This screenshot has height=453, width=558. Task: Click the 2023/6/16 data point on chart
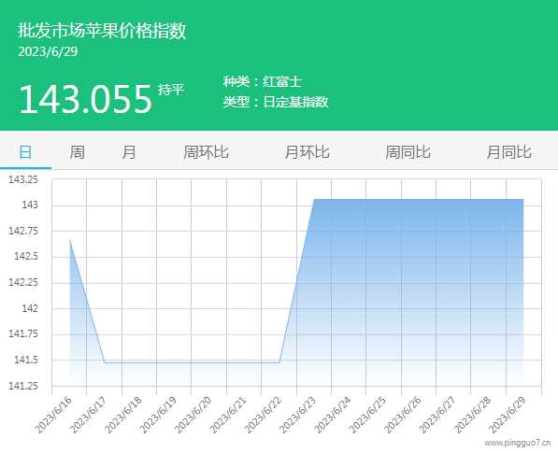[x=70, y=240]
